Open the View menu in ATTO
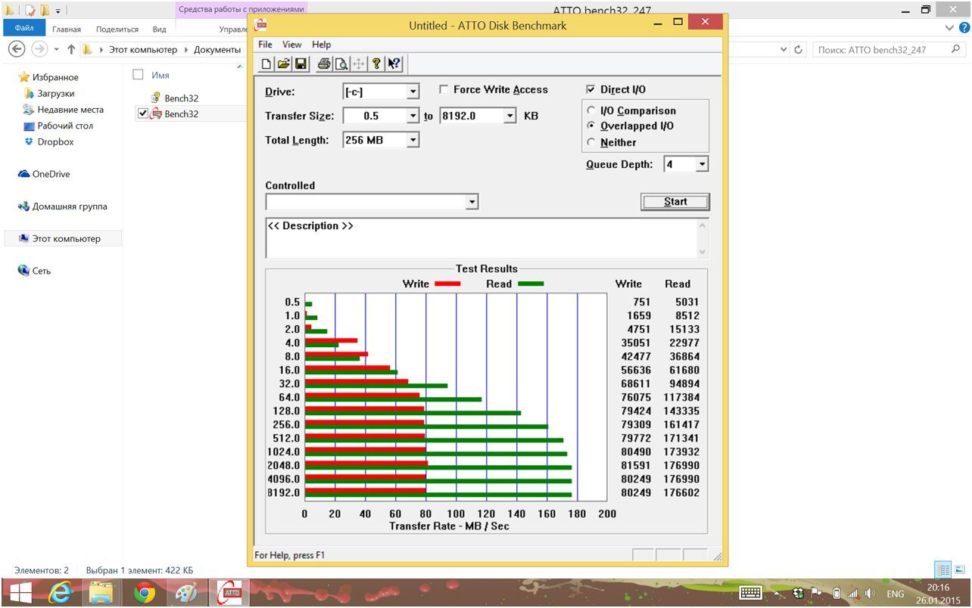The width and height of the screenshot is (972, 608). [291, 45]
